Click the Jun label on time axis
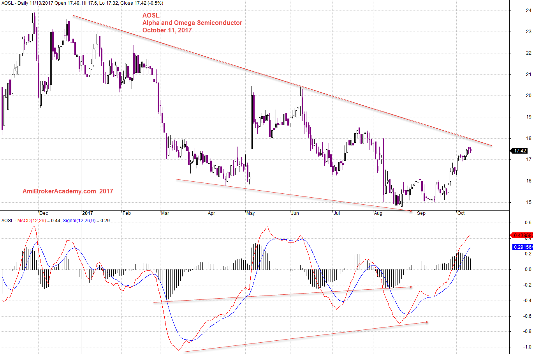Viewport: 533px width, 354px height. click(295, 213)
